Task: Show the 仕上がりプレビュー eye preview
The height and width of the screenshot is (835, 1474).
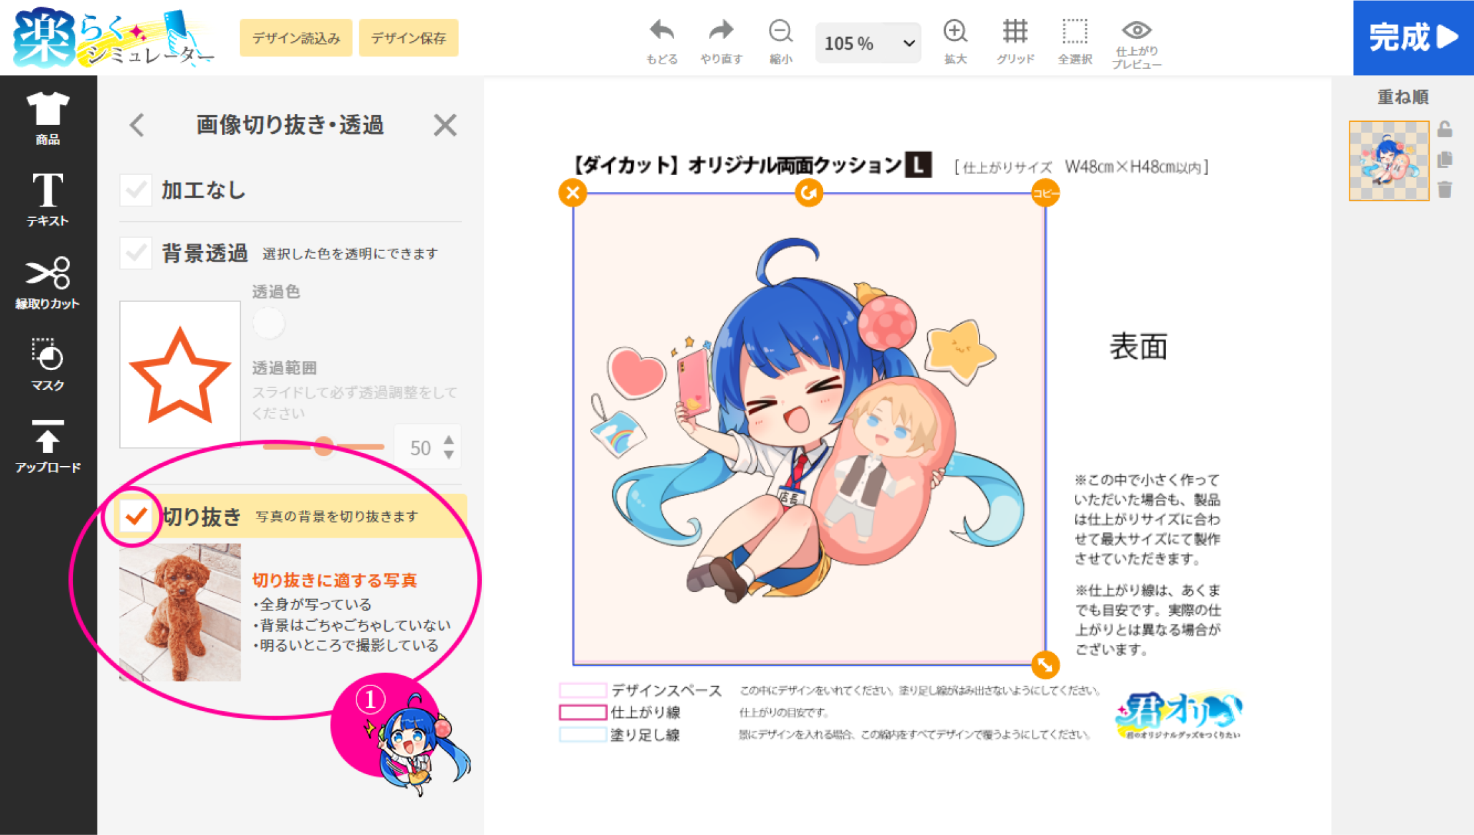Action: click(1136, 30)
